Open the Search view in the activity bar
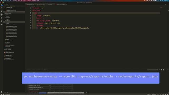Viewport: 169px width, 95px height. [x=2, y=8]
